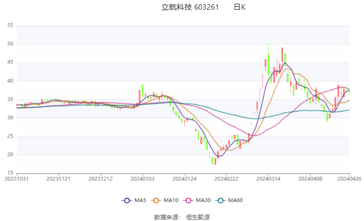Click the 20240103 date axis label
The width and height of the screenshot is (364, 221).
142,179
